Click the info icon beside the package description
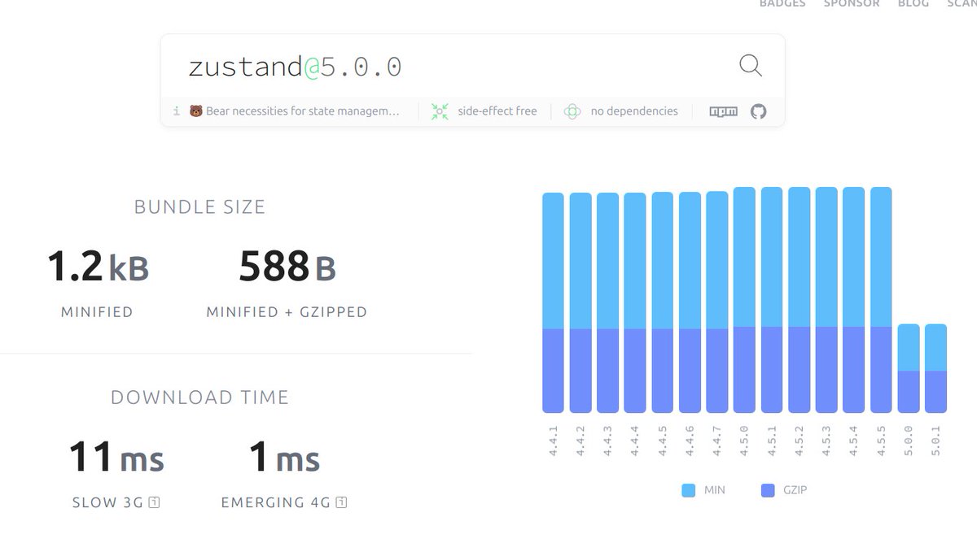 point(177,111)
